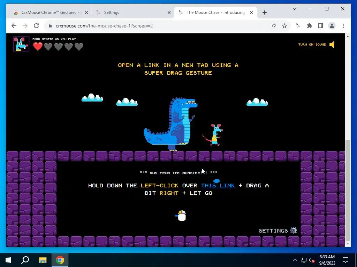Open Windows taskbar search
Screen dimensions: 357x267
25,260
